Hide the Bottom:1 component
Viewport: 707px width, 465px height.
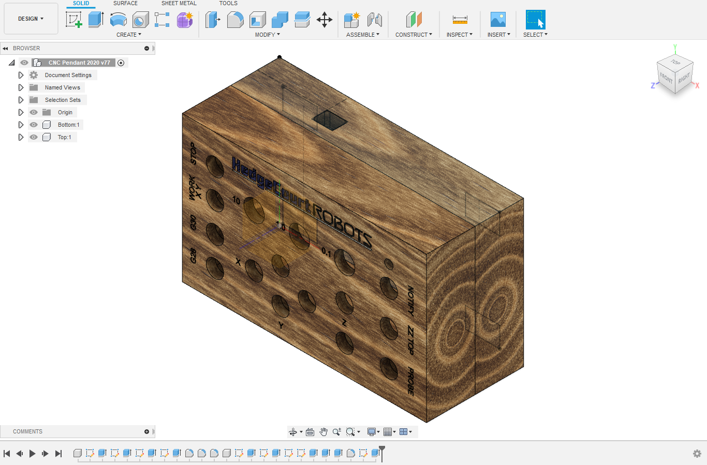point(34,125)
